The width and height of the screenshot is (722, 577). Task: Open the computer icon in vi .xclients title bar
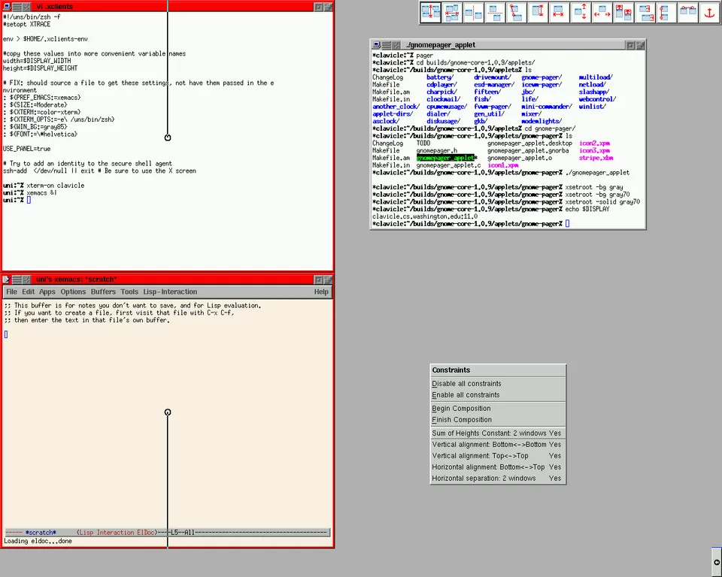coord(7,7)
